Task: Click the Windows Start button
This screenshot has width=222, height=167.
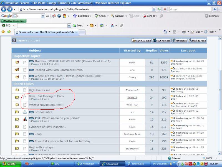Action: [8, 164]
